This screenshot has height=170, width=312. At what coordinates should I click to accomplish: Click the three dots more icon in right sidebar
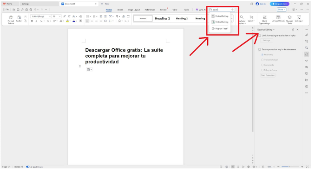[x=307, y=93]
